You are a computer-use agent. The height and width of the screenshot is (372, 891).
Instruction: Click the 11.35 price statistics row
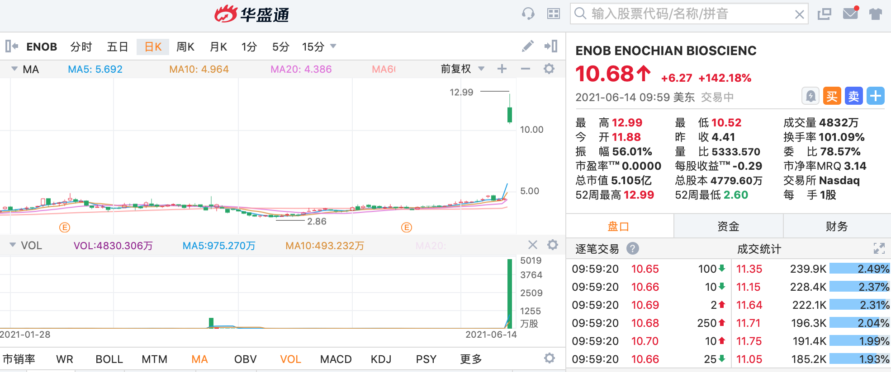point(812,269)
